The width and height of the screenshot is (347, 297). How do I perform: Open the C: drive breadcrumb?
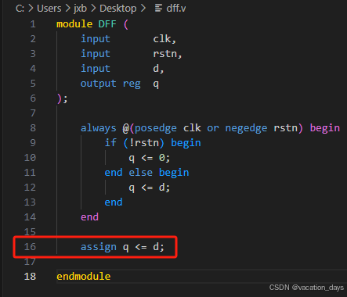pyautogui.click(x=20, y=9)
